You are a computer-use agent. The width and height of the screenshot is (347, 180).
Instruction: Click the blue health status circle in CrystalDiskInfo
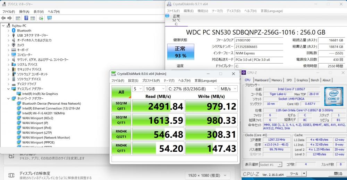point(168,16)
